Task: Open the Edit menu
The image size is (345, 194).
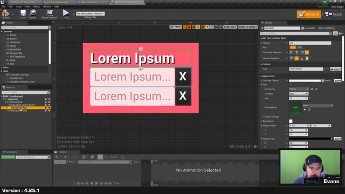Action: [11, 6]
